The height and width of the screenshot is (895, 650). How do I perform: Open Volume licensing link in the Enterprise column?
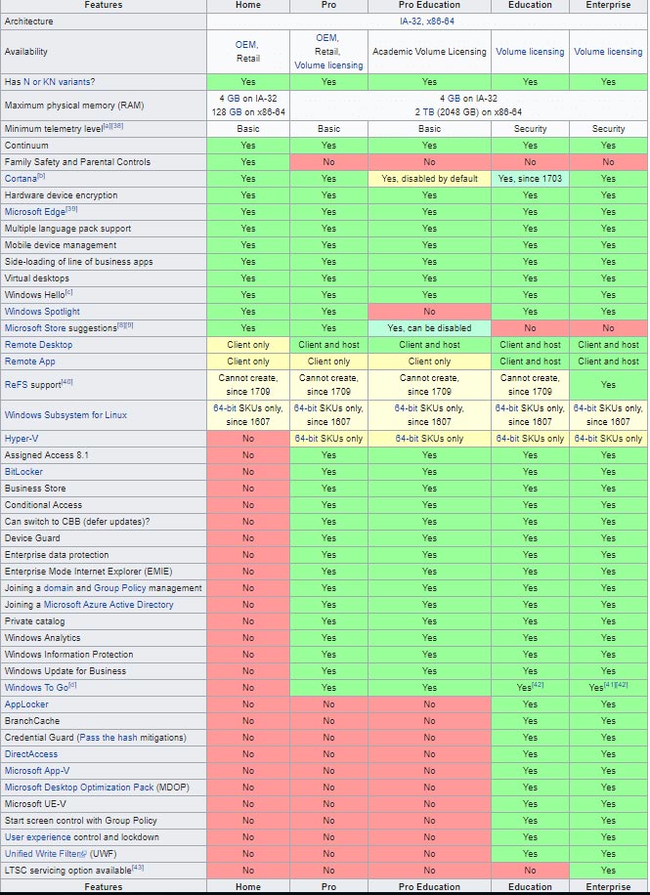pos(608,52)
